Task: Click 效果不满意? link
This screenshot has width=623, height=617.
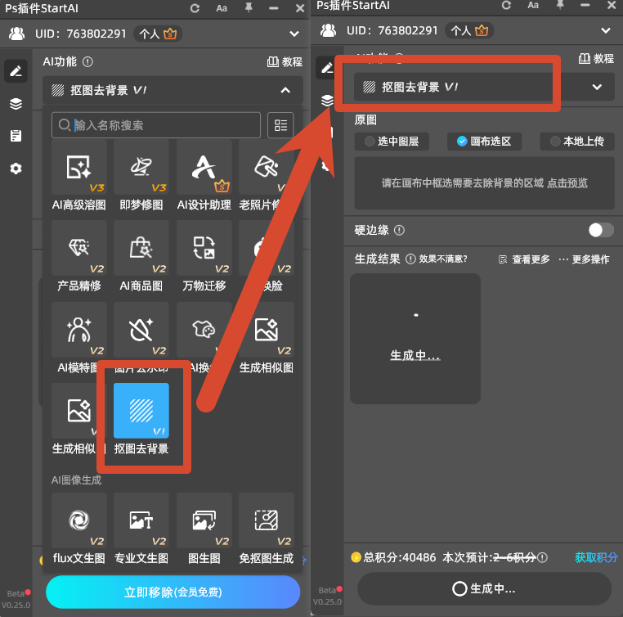Action: [x=443, y=259]
